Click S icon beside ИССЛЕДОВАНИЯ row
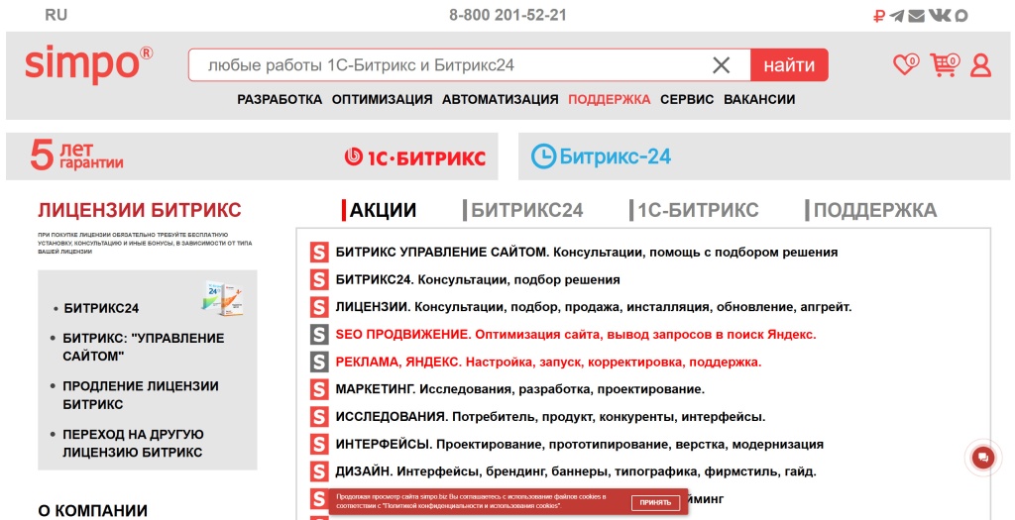The width and height of the screenshot is (1015, 520). pyautogui.click(x=319, y=417)
